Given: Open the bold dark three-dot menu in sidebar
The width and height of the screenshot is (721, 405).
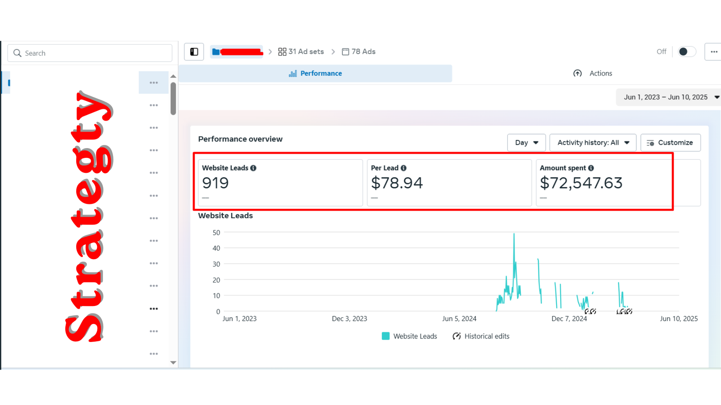Looking at the screenshot, I should click(x=154, y=309).
